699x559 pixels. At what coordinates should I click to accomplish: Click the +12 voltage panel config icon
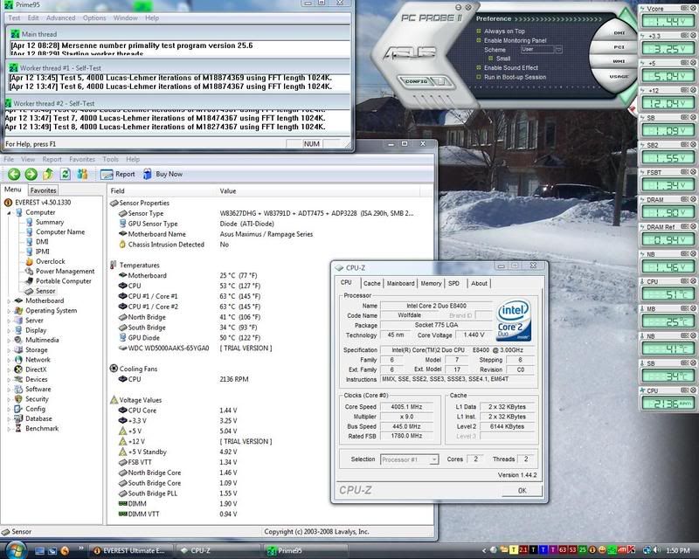click(x=685, y=90)
